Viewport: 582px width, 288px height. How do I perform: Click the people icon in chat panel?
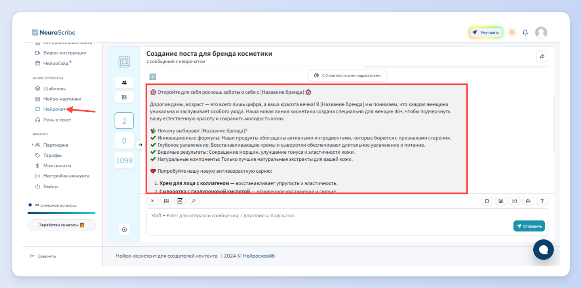coord(124,83)
